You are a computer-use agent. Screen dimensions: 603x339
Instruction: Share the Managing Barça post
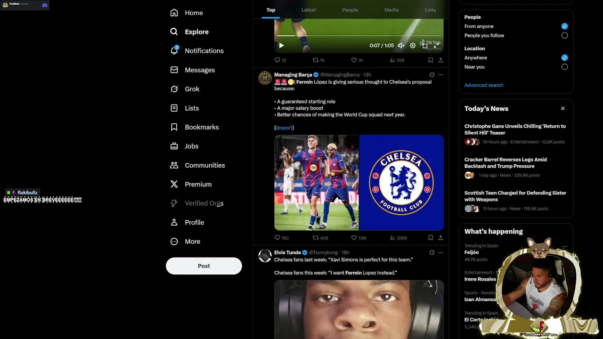pos(440,238)
